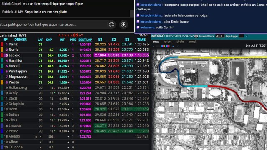Open lestechniciens_ profile on 'aller Kevin fonce'
Viewport: 267px width, 150px height.
151,22
